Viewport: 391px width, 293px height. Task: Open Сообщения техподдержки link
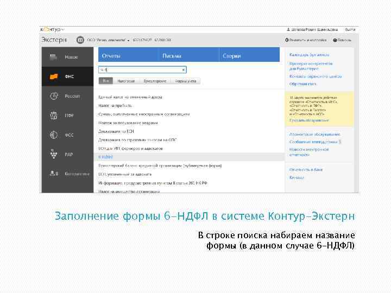tap(313, 142)
